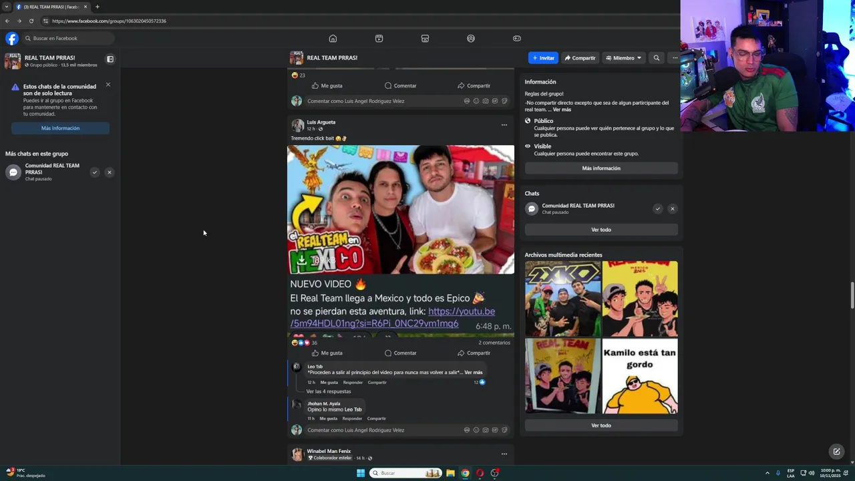Click the browser address bar URL
855x481 pixels.
click(x=109, y=21)
